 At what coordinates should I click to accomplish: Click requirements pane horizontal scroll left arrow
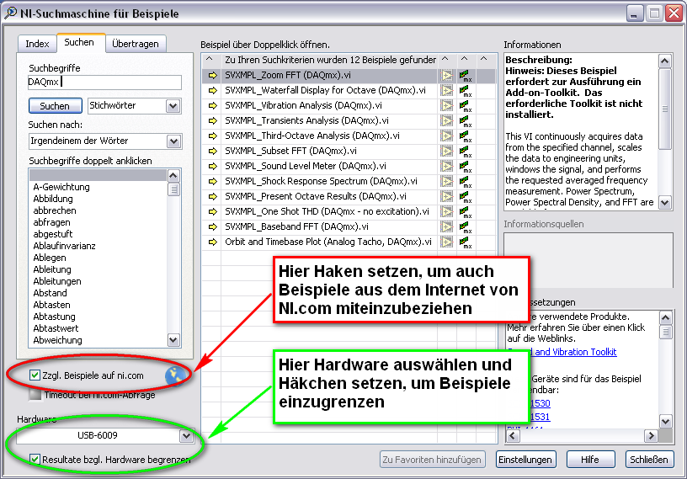point(513,435)
